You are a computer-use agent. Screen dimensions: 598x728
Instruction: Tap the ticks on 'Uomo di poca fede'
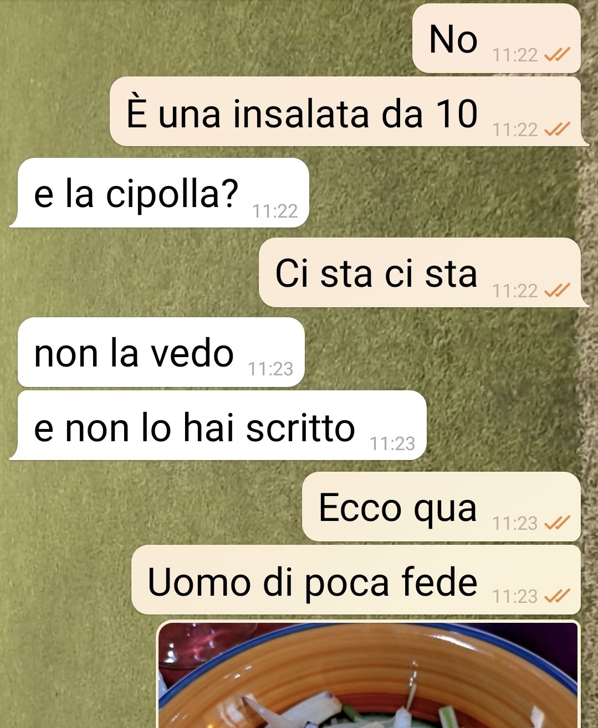[x=557, y=596]
